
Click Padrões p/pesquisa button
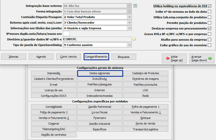(100, 85)
